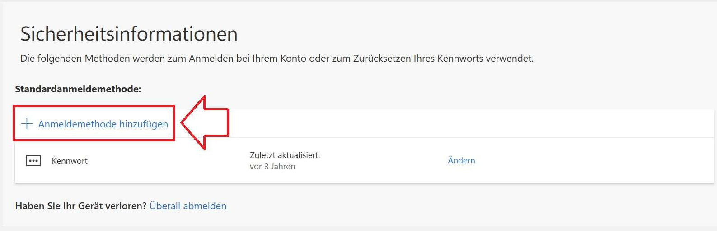Sign out everywhere via 'Überall abmelden'
The height and width of the screenshot is (231, 717).
pos(188,206)
